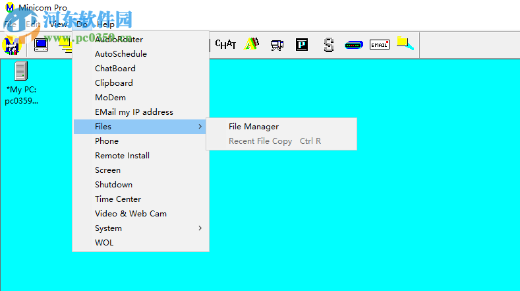The width and height of the screenshot is (520, 291).
Task: Choose EMail my IP address option
Action: point(134,112)
